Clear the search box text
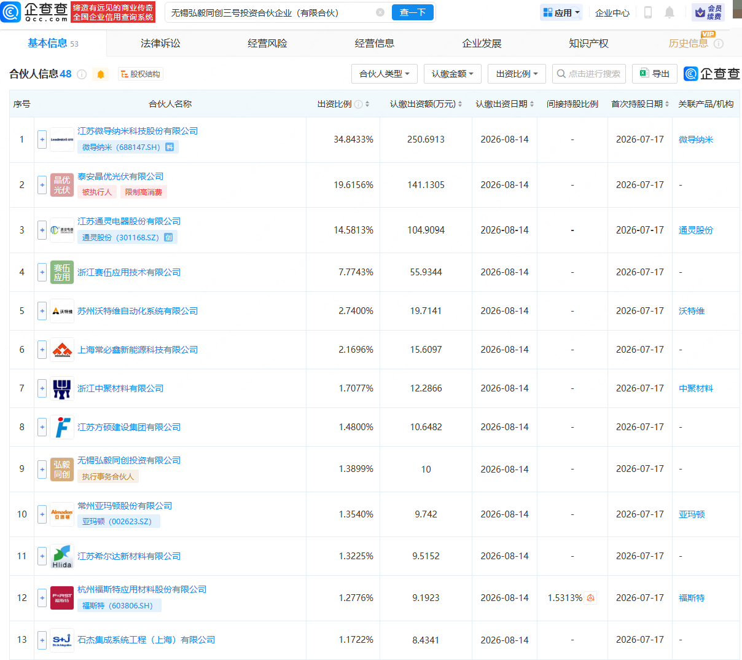742x660 pixels. click(380, 12)
